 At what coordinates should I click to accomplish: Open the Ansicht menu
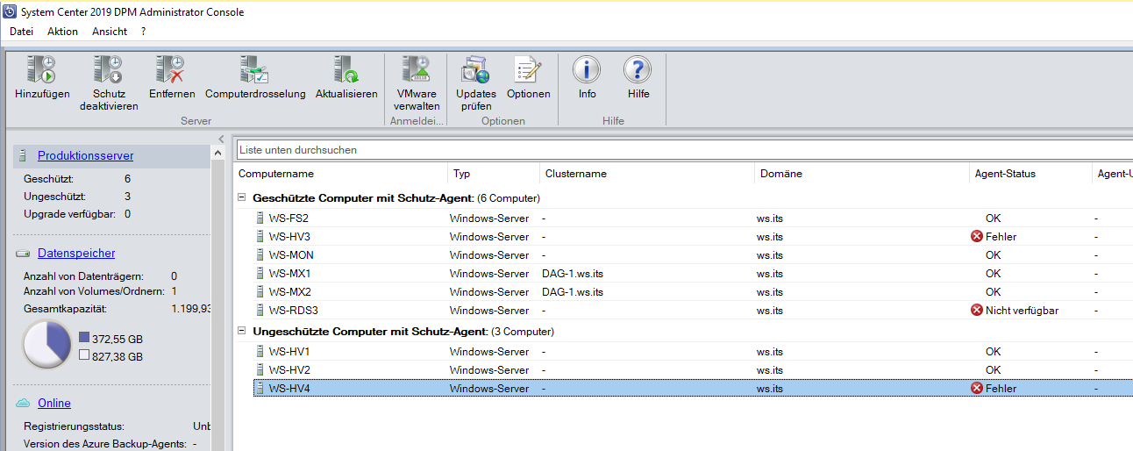point(110,32)
